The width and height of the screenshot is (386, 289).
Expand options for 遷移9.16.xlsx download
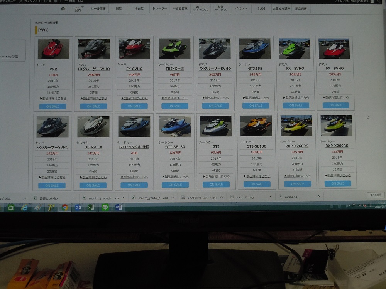pos(74,198)
